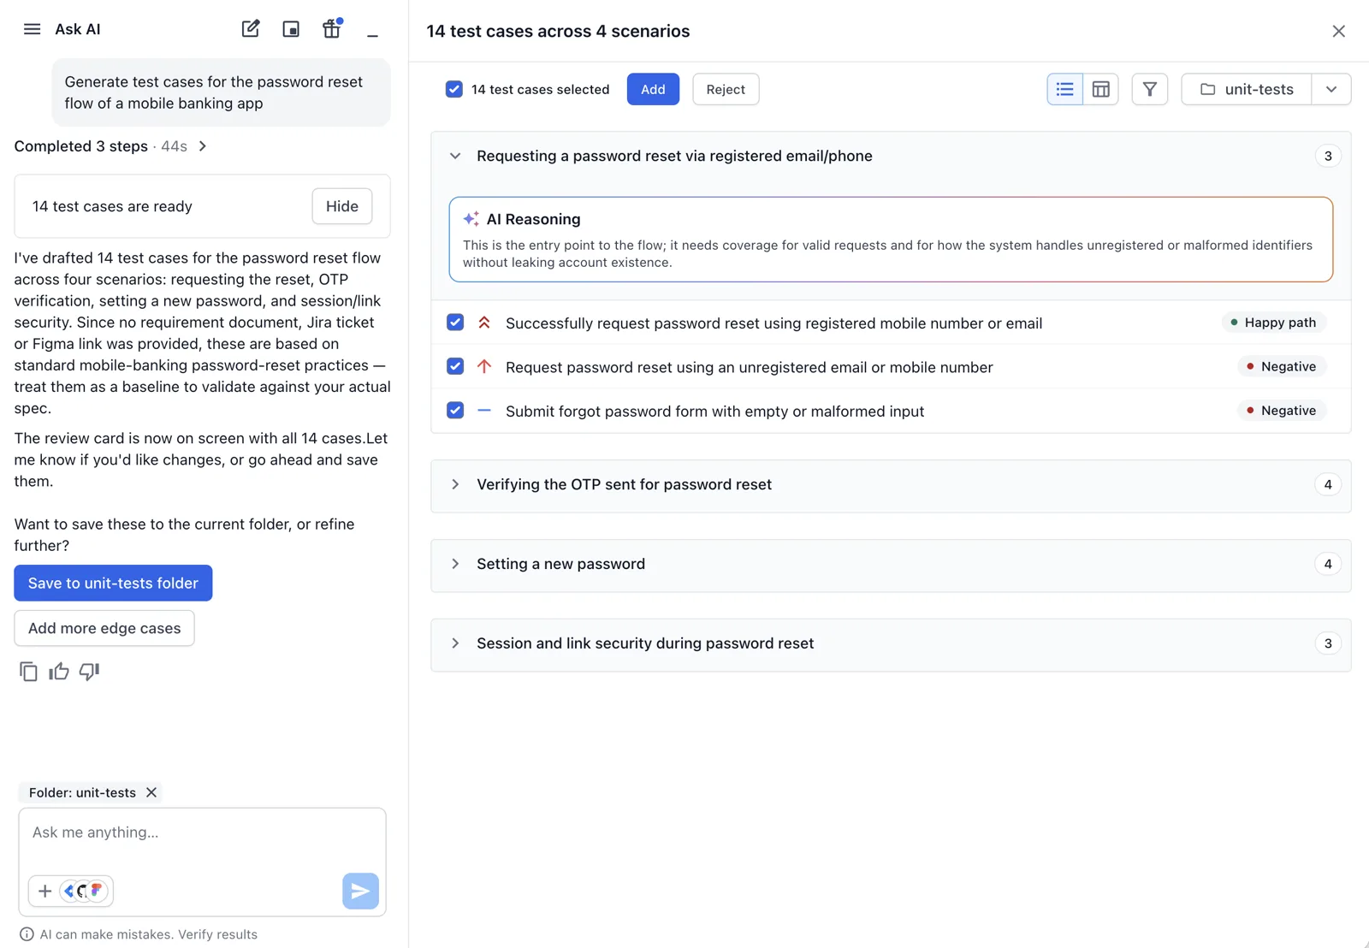Select the unit-tests folder button
1369x948 pixels.
coord(1247,89)
